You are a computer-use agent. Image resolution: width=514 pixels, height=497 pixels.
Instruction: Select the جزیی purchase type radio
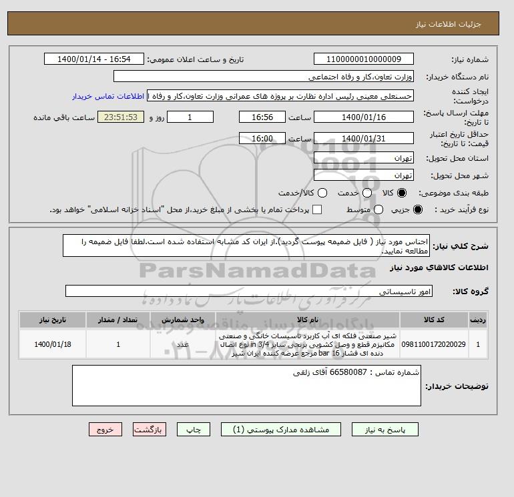coord(418,209)
